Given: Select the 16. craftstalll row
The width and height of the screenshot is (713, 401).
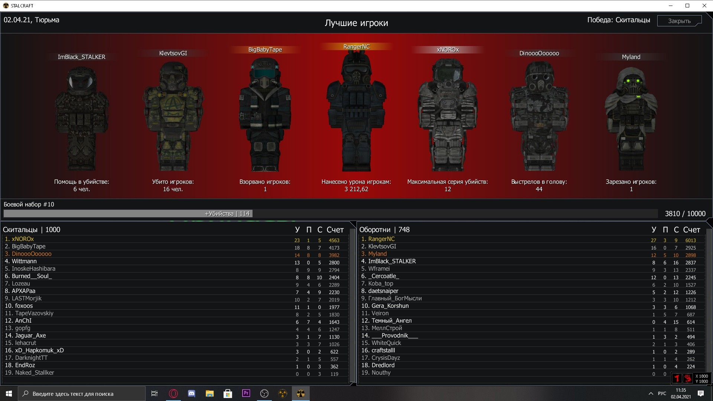Looking at the screenshot, I should pos(532,351).
